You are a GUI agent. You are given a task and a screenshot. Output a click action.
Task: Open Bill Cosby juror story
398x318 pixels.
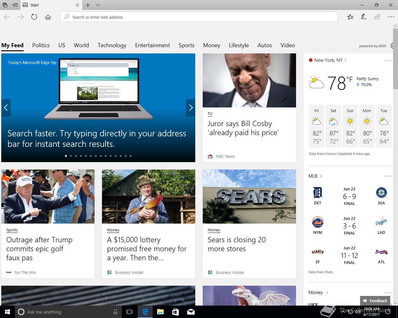tap(243, 128)
